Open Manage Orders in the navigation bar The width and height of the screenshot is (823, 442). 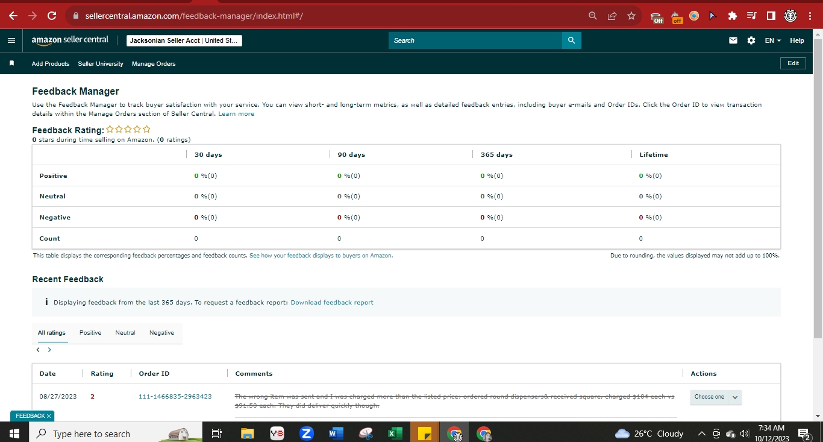[x=154, y=63]
